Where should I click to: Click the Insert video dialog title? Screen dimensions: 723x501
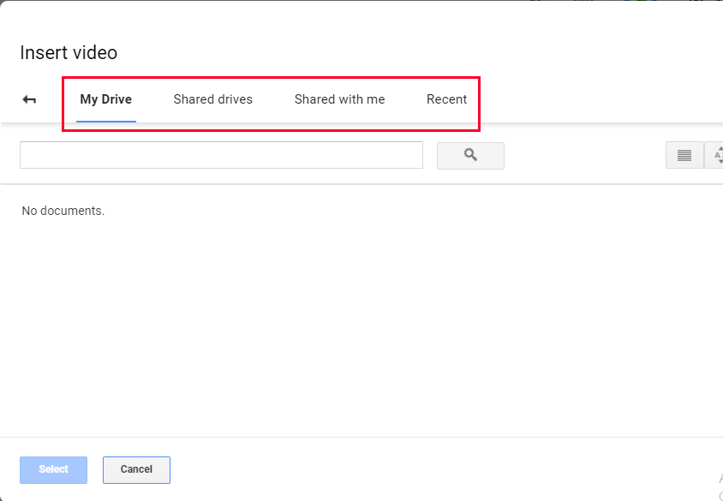tap(69, 52)
